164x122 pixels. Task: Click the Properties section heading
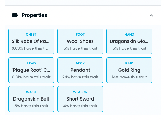click(x=34, y=15)
